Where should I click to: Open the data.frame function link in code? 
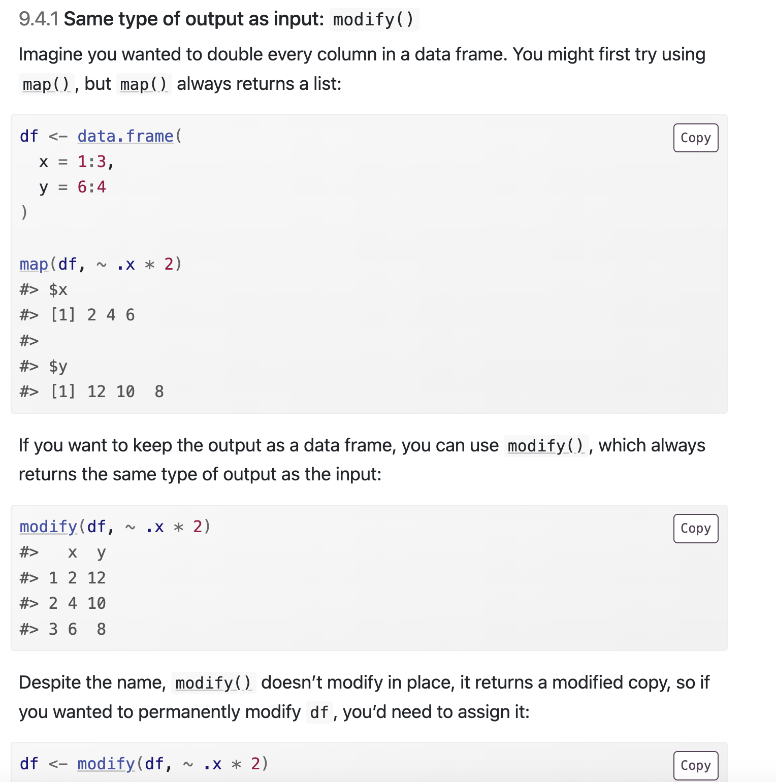(x=125, y=136)
